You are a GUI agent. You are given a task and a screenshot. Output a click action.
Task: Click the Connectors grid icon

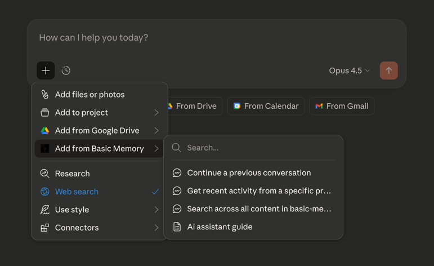[x=45, y=228]
